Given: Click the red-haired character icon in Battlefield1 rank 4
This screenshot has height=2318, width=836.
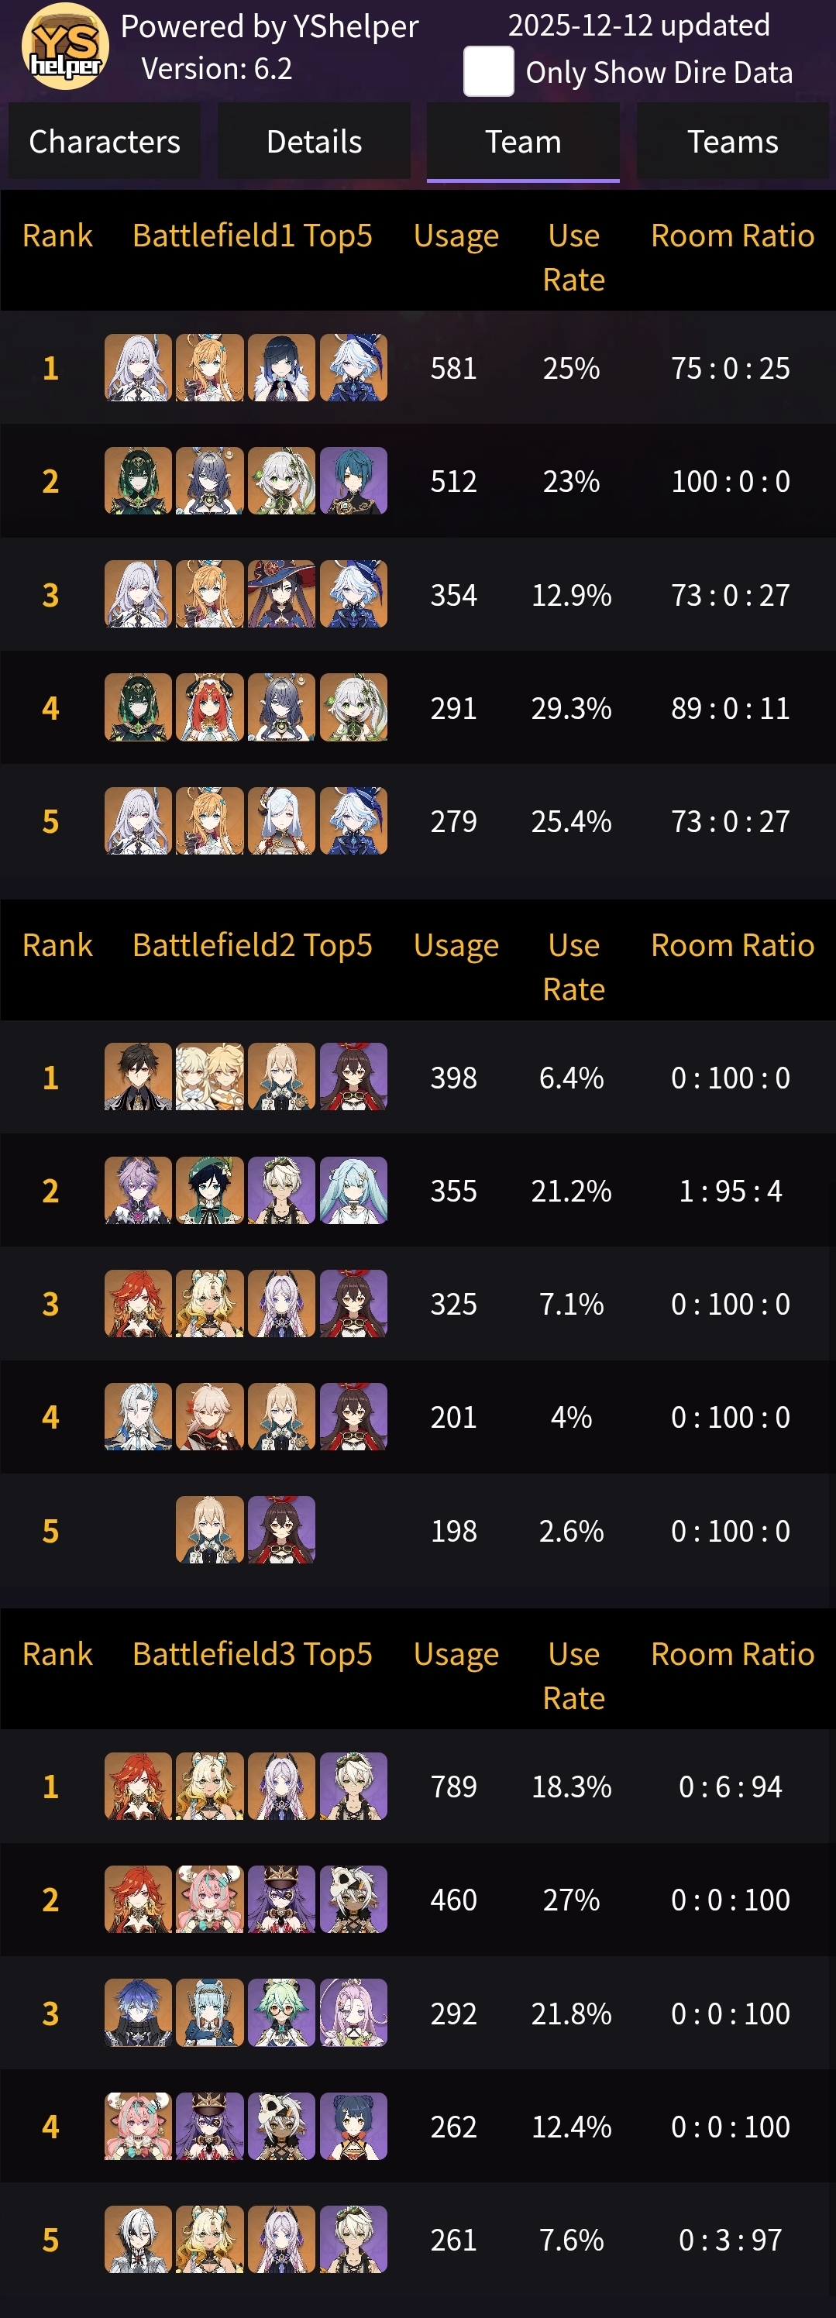Looking at the screenshot, I should 210,708.
